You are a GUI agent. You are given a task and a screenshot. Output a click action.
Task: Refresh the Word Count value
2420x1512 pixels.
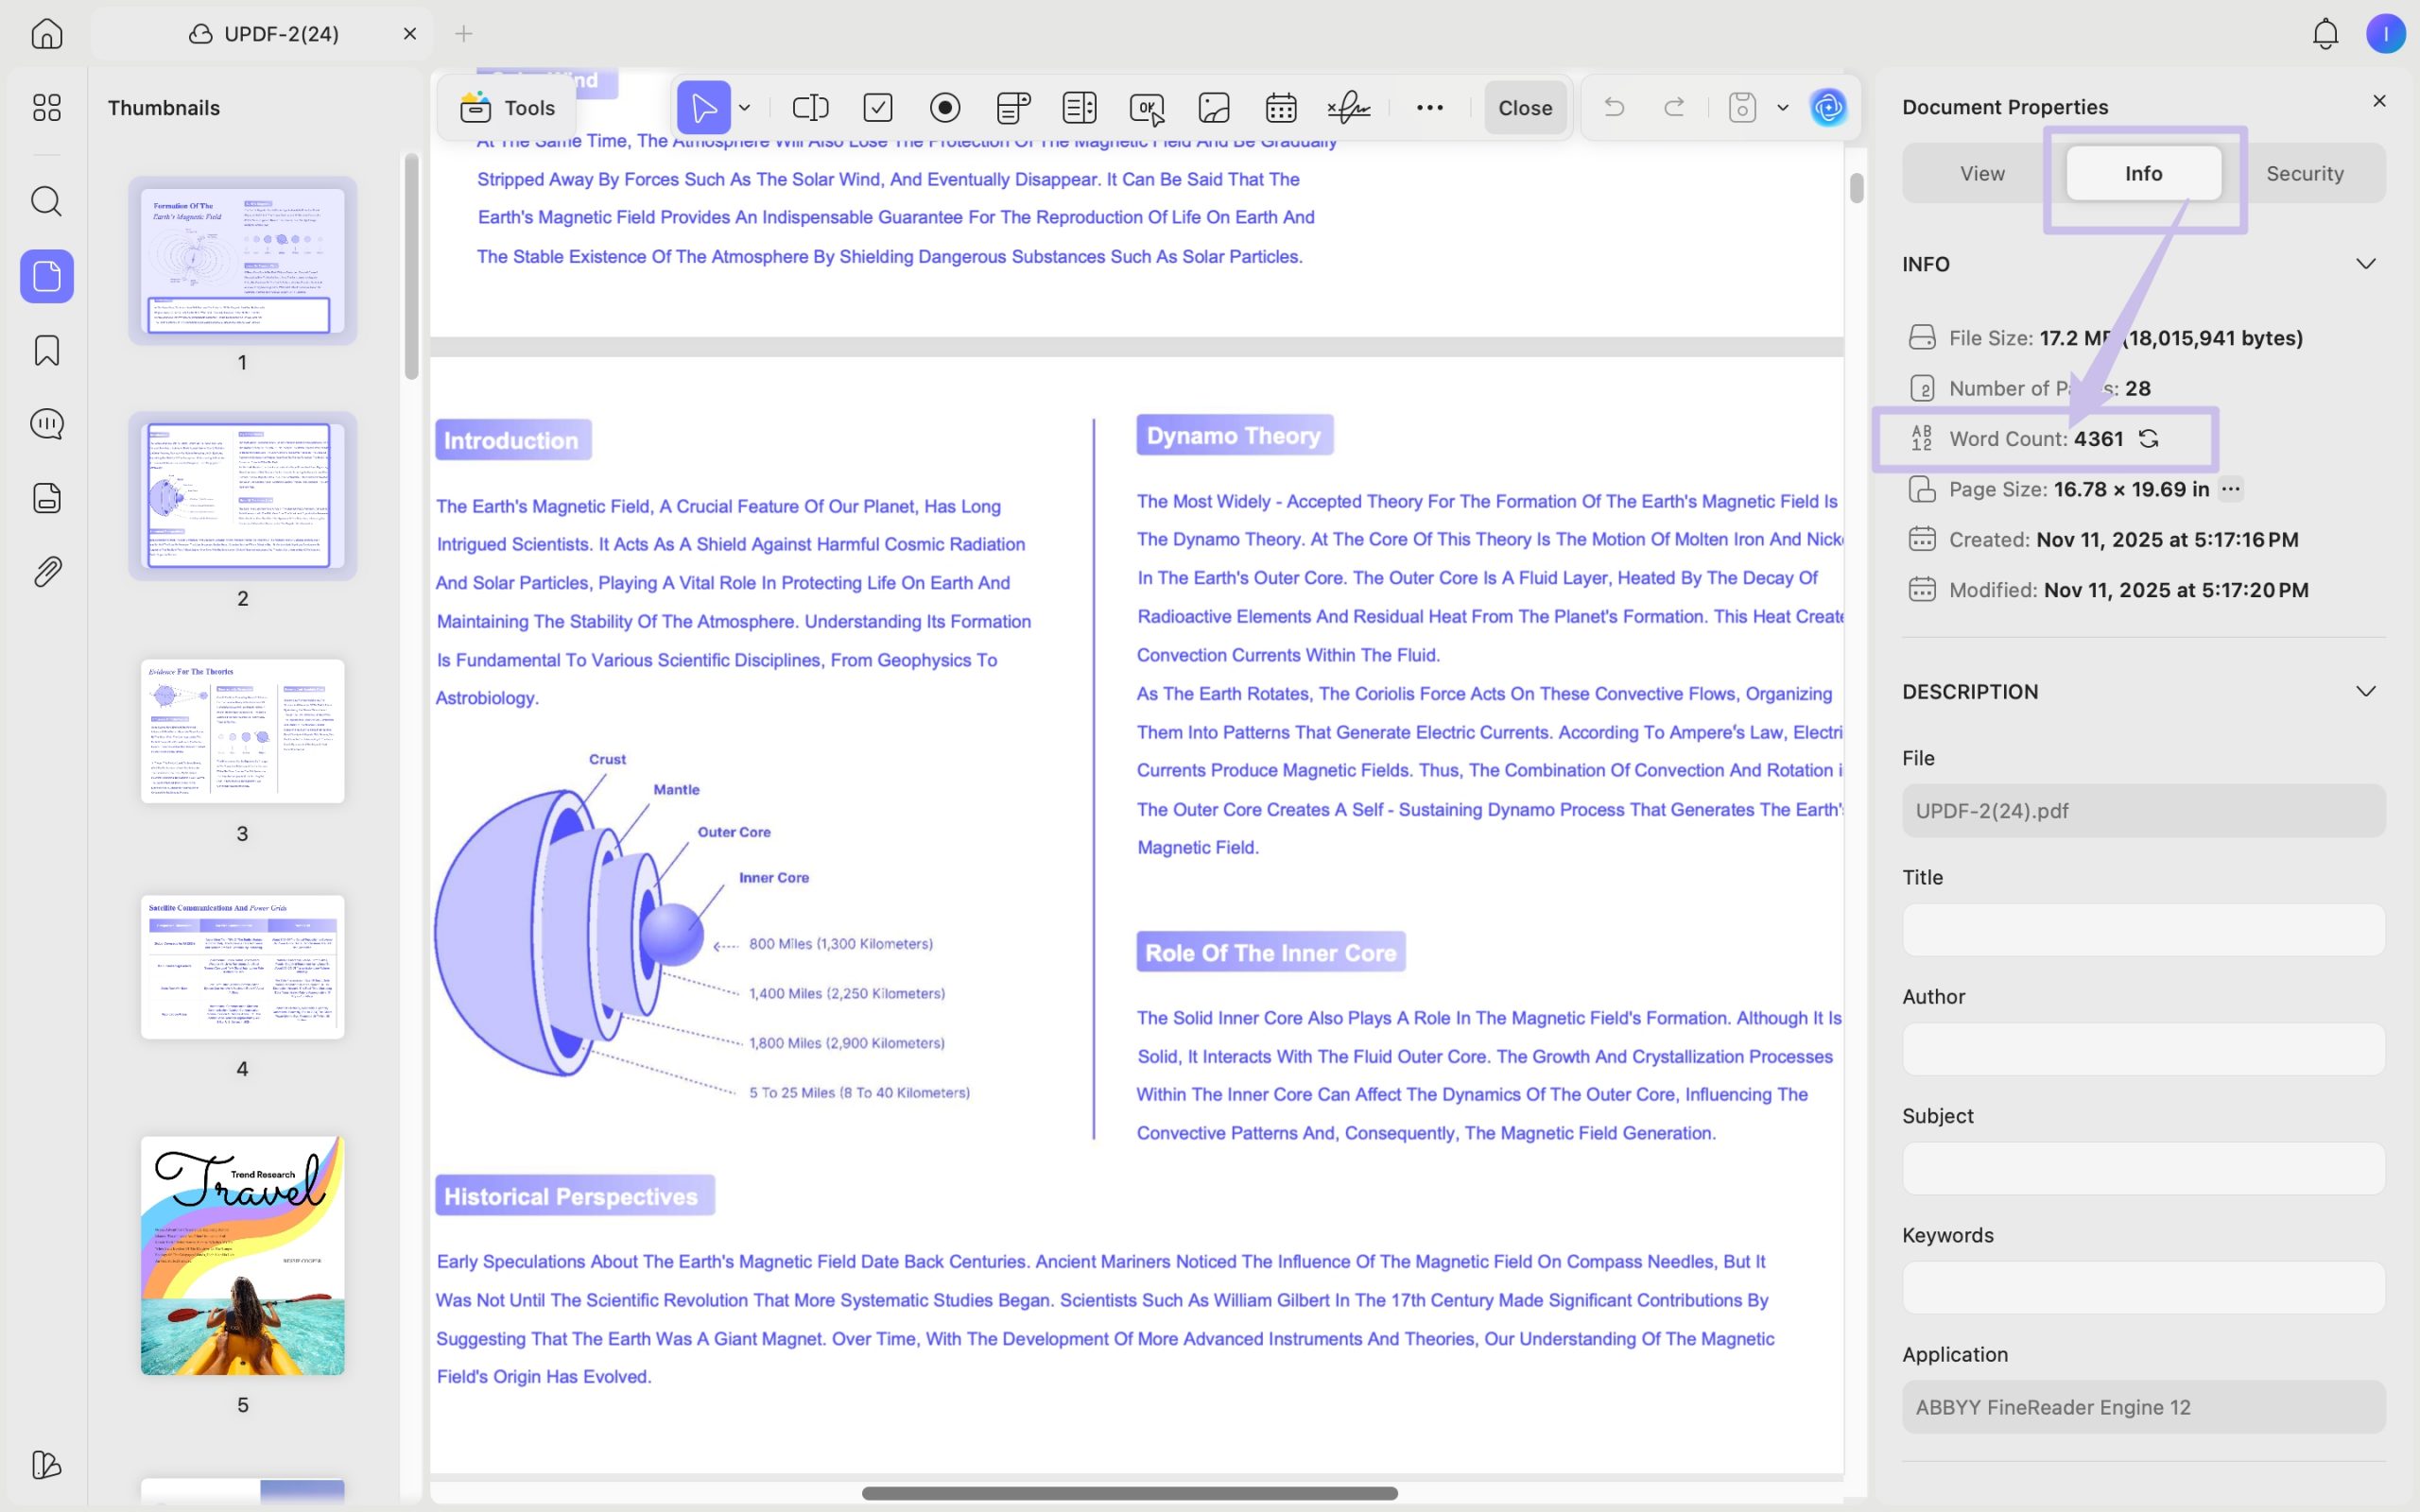click(2148, 438)
